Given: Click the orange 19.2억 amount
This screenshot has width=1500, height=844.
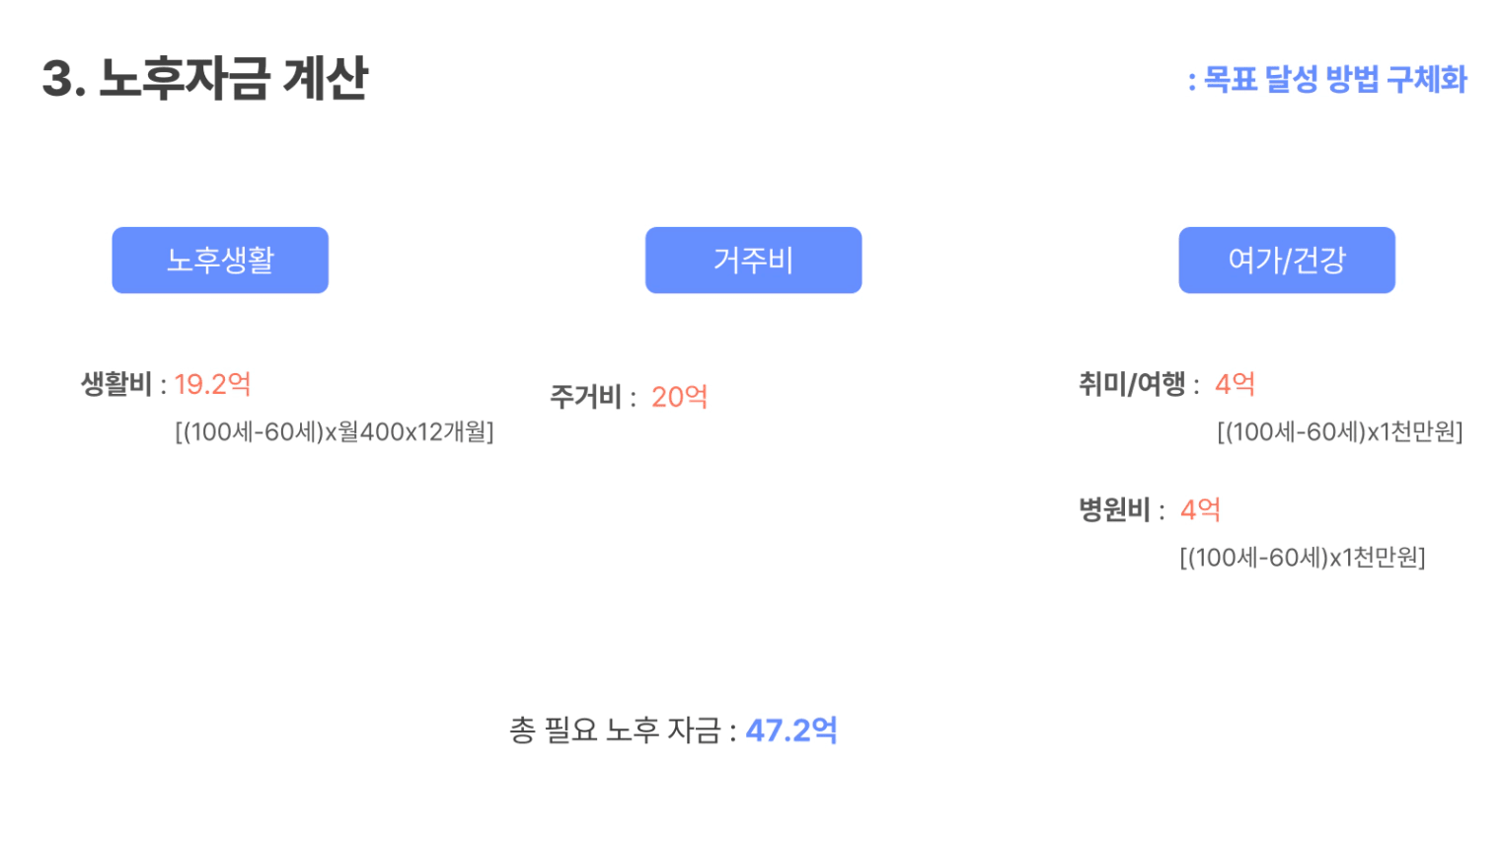Looking at the screenshot, I should pos(212,384).
